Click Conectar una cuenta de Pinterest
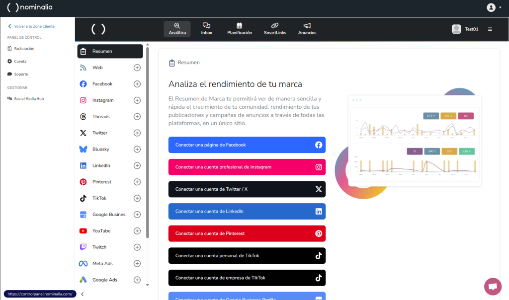 (247, 233)
